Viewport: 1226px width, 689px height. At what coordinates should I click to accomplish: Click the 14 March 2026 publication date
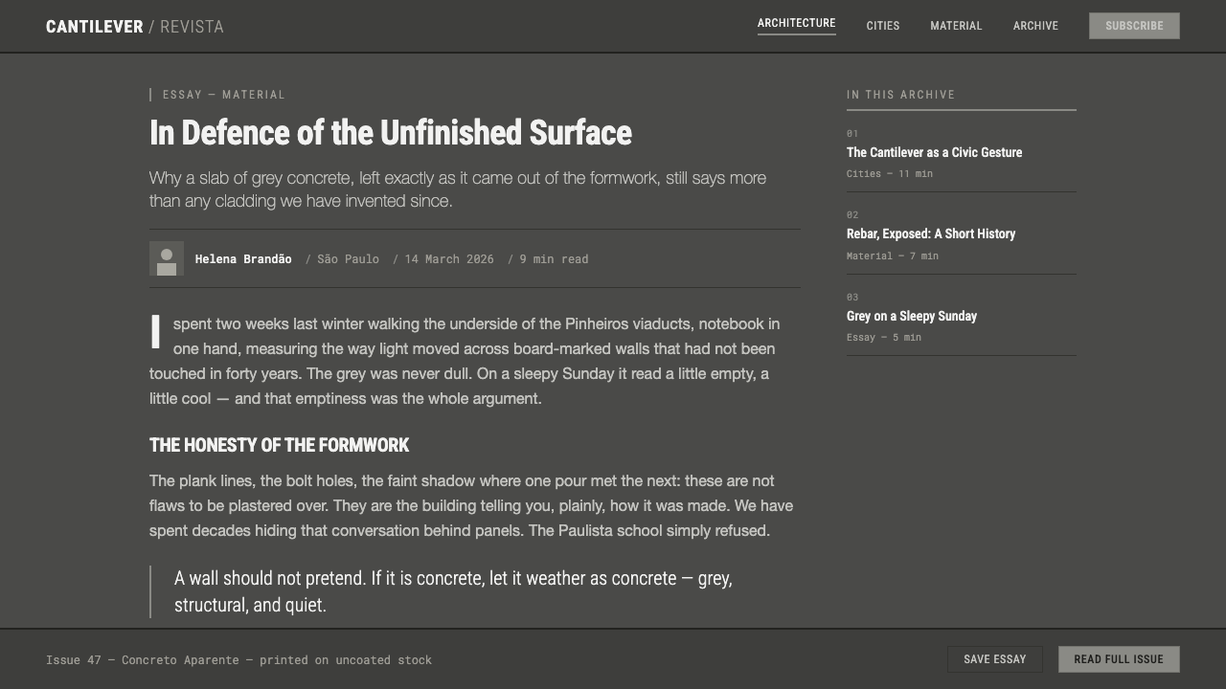click(x=449, y=259)
